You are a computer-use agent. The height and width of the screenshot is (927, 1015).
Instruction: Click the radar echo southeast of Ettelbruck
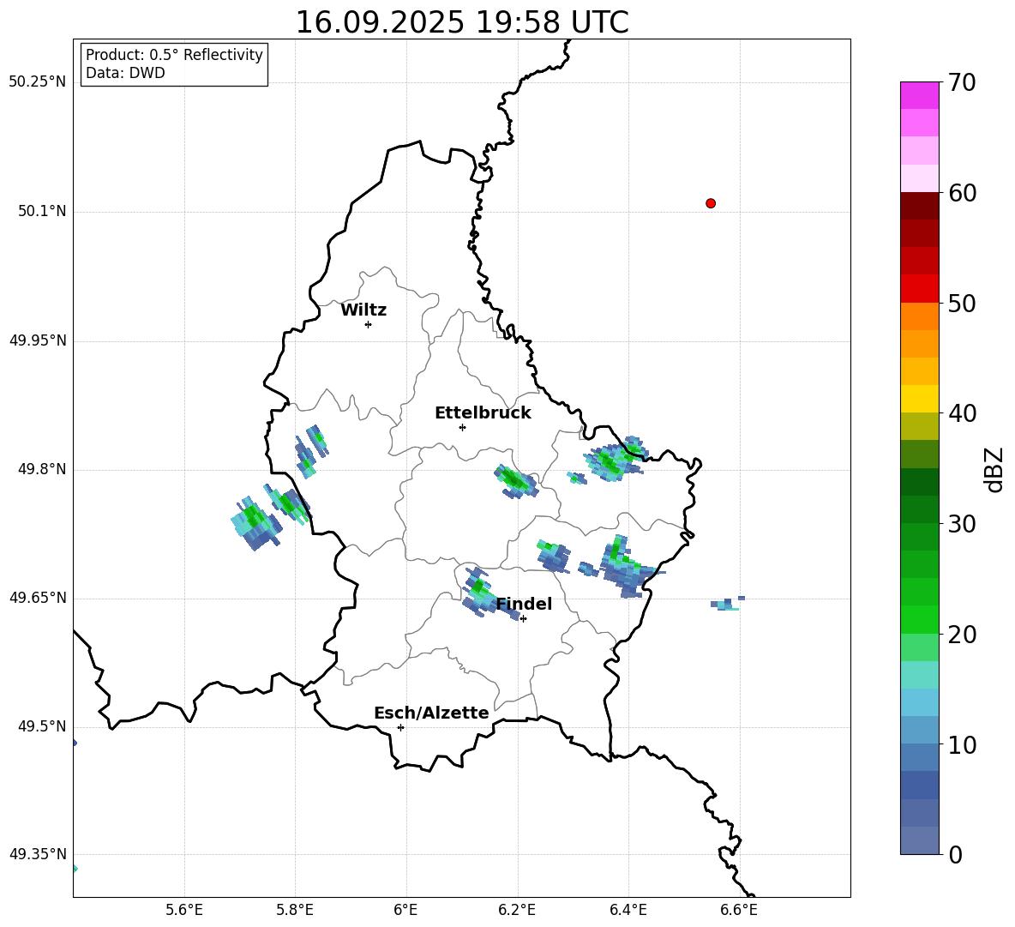(516, 482)
